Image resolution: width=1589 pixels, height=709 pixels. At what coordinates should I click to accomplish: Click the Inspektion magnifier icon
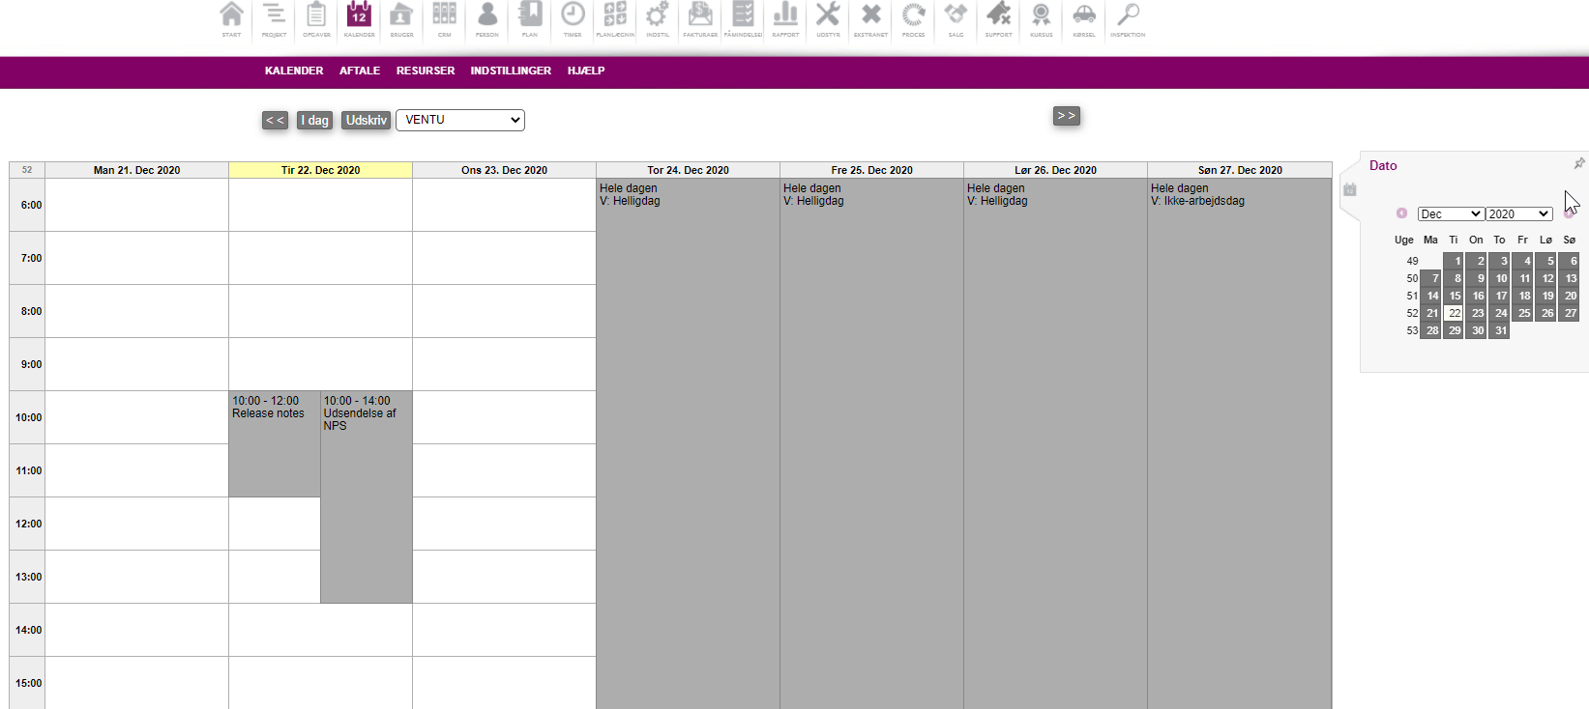tap(1128, 18)
